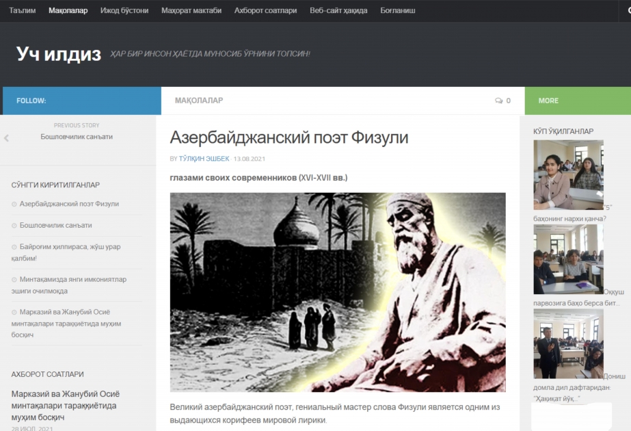The image size is (631, 431).
Task: Open the Боғланиш menu item
Action: tap(398, 10)
